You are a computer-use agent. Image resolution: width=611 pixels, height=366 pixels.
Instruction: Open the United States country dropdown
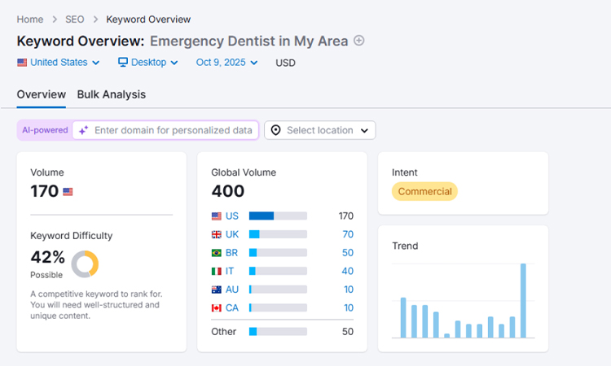(x=59, y=62)
